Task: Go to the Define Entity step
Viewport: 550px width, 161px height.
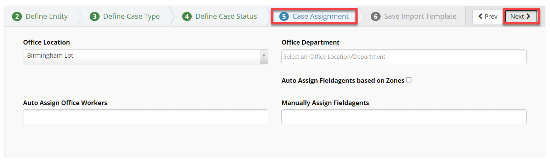Action: (46, 17)
